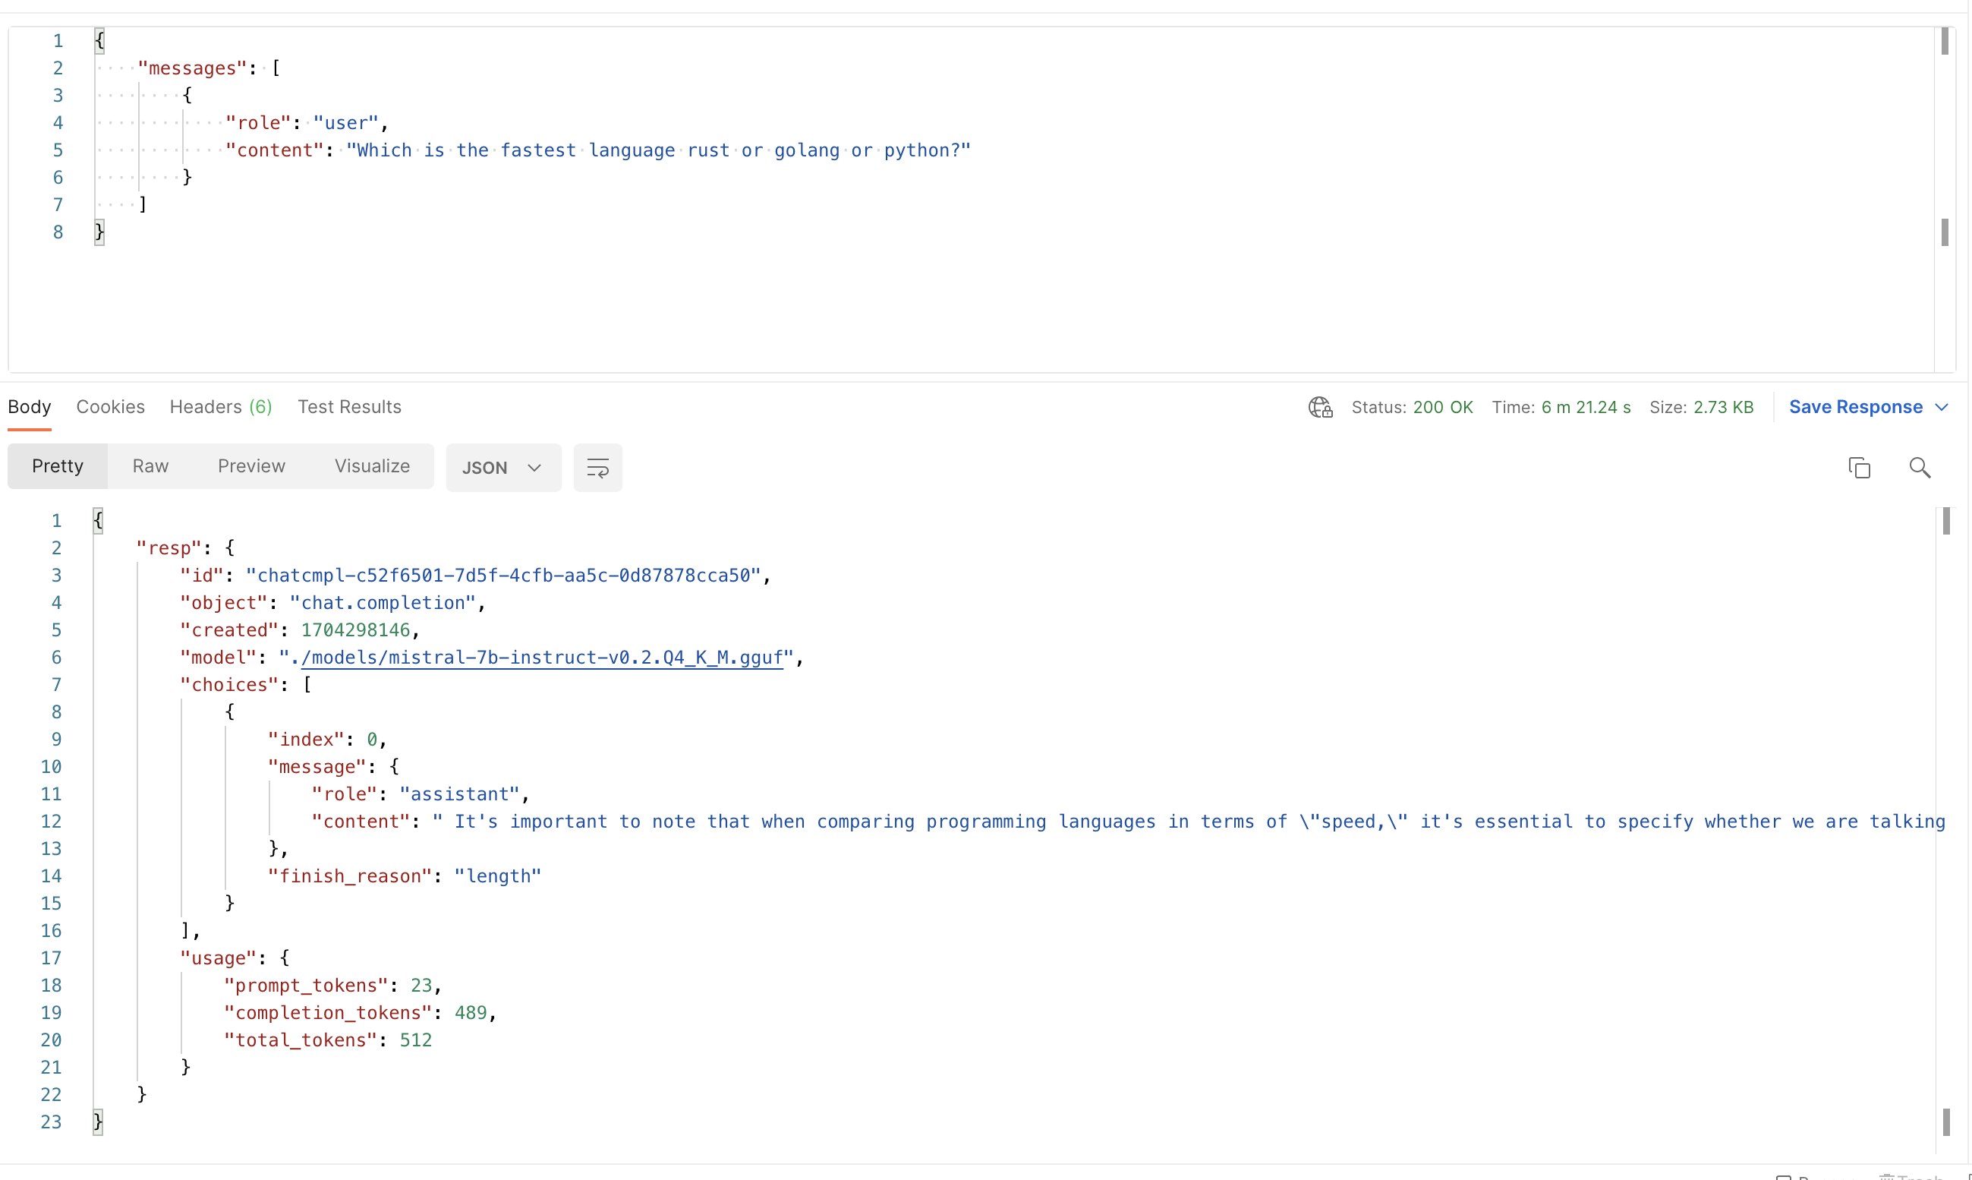Switch to Raw view mode
Viewport: 1972px width, 1180px height.
click(x=150, y=466)
